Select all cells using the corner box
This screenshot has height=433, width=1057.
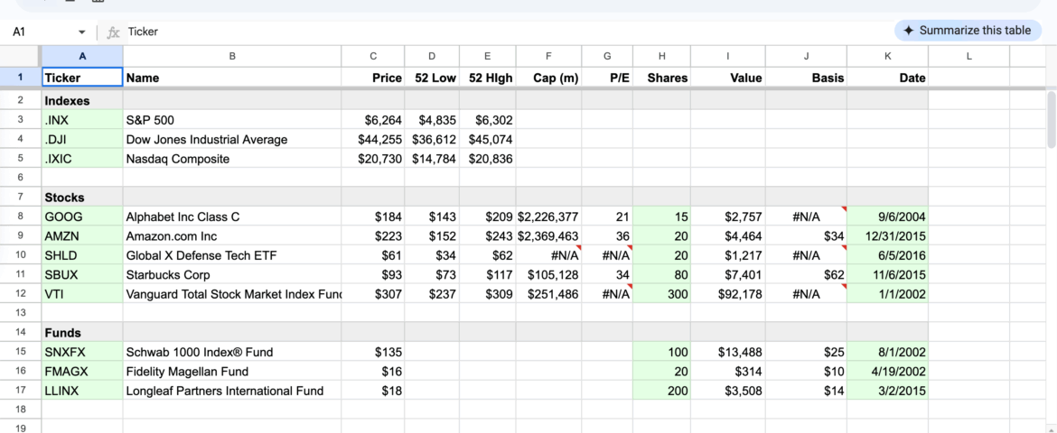[21, 57]
